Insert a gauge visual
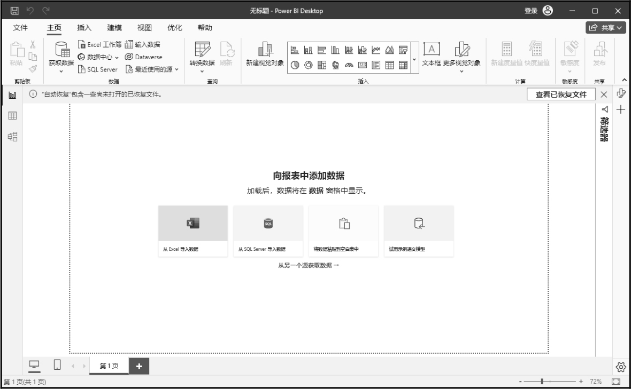The height and width of the screenshot is (389, 631). tap(349, 65)
